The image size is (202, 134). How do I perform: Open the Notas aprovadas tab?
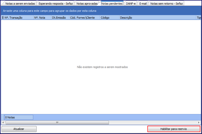87,4
